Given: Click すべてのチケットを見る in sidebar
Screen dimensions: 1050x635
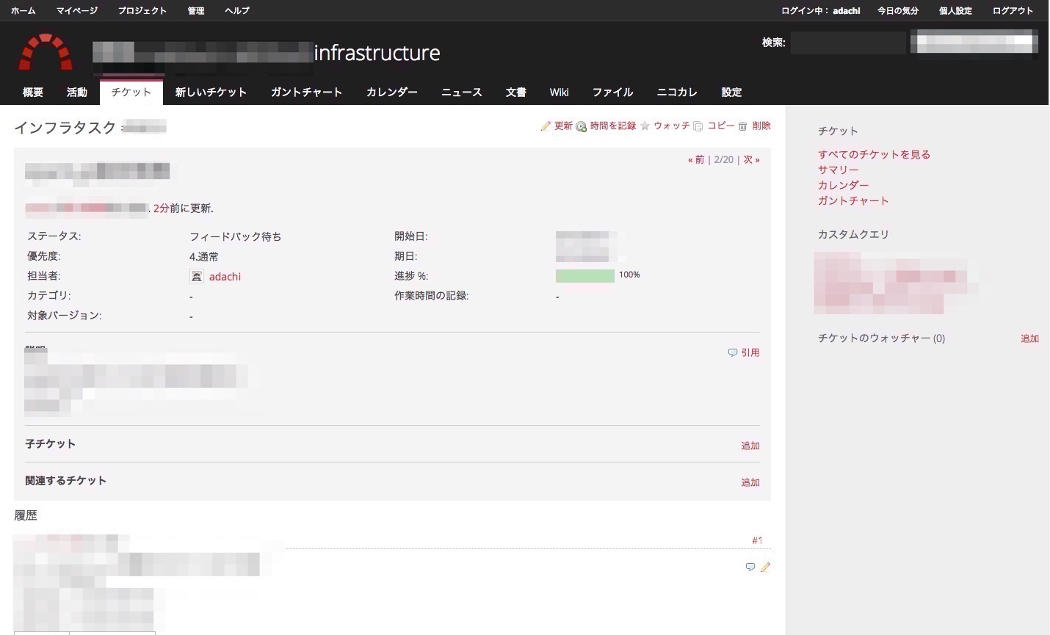Looking at the screenshot, I should (874, 154).
